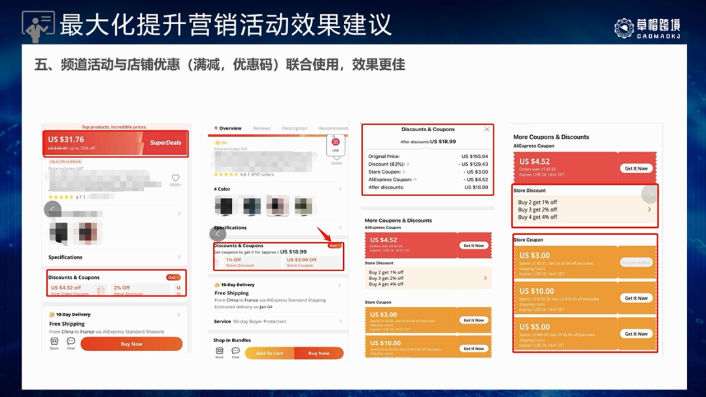Click Get It Now on US $4.52 coupon, fourth screenshot
Image resolution: width=706 pixels, height=397 pixels.
pos(636,168)
